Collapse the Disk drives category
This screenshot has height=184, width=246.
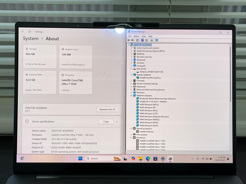tap(131, 69)
